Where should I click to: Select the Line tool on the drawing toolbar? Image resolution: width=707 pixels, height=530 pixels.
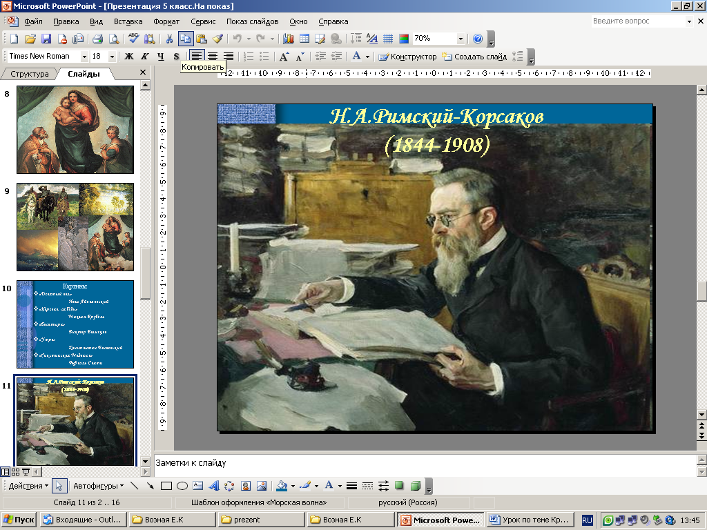click(x=134, y=486)
